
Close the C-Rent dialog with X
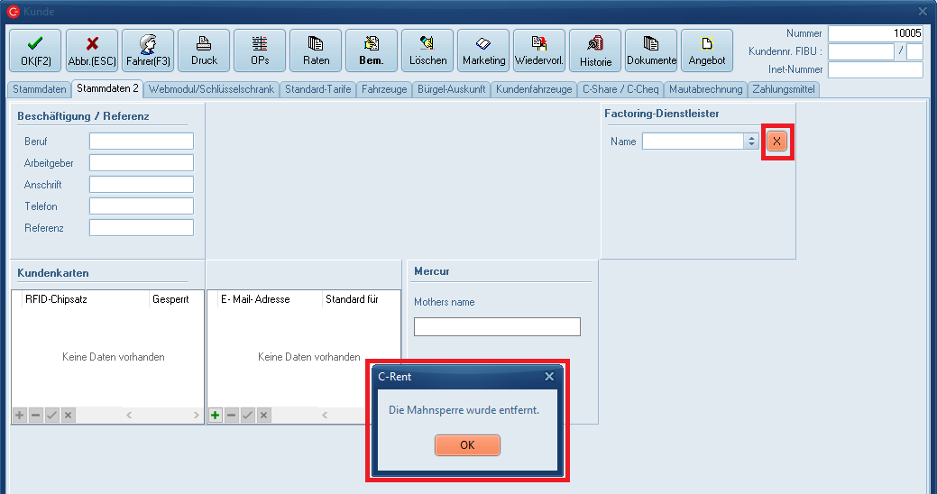(549, 377)
